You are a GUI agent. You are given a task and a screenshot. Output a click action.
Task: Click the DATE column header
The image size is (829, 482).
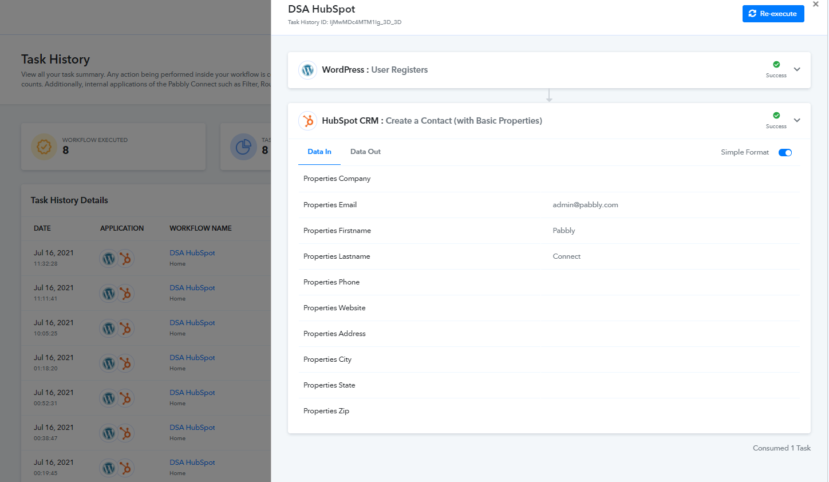point(42,228)
